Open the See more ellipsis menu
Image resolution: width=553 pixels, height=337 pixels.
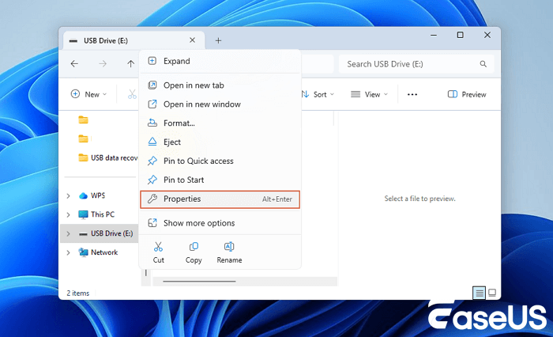click(x=412, y=94)
